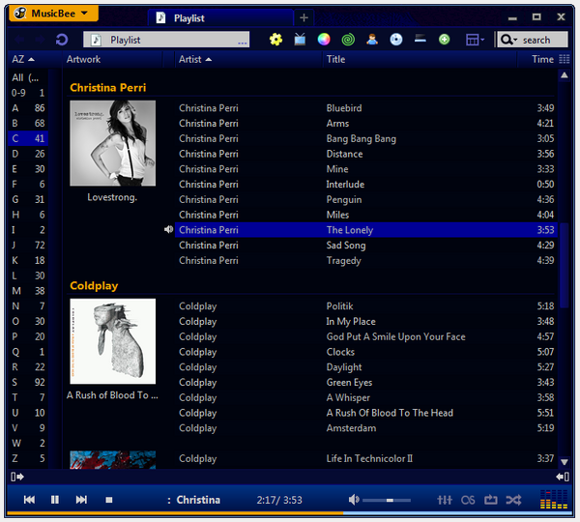Adjust the volume slider
Image resolution: width=580 pixels, height=522 pixels.
(387, 500)
